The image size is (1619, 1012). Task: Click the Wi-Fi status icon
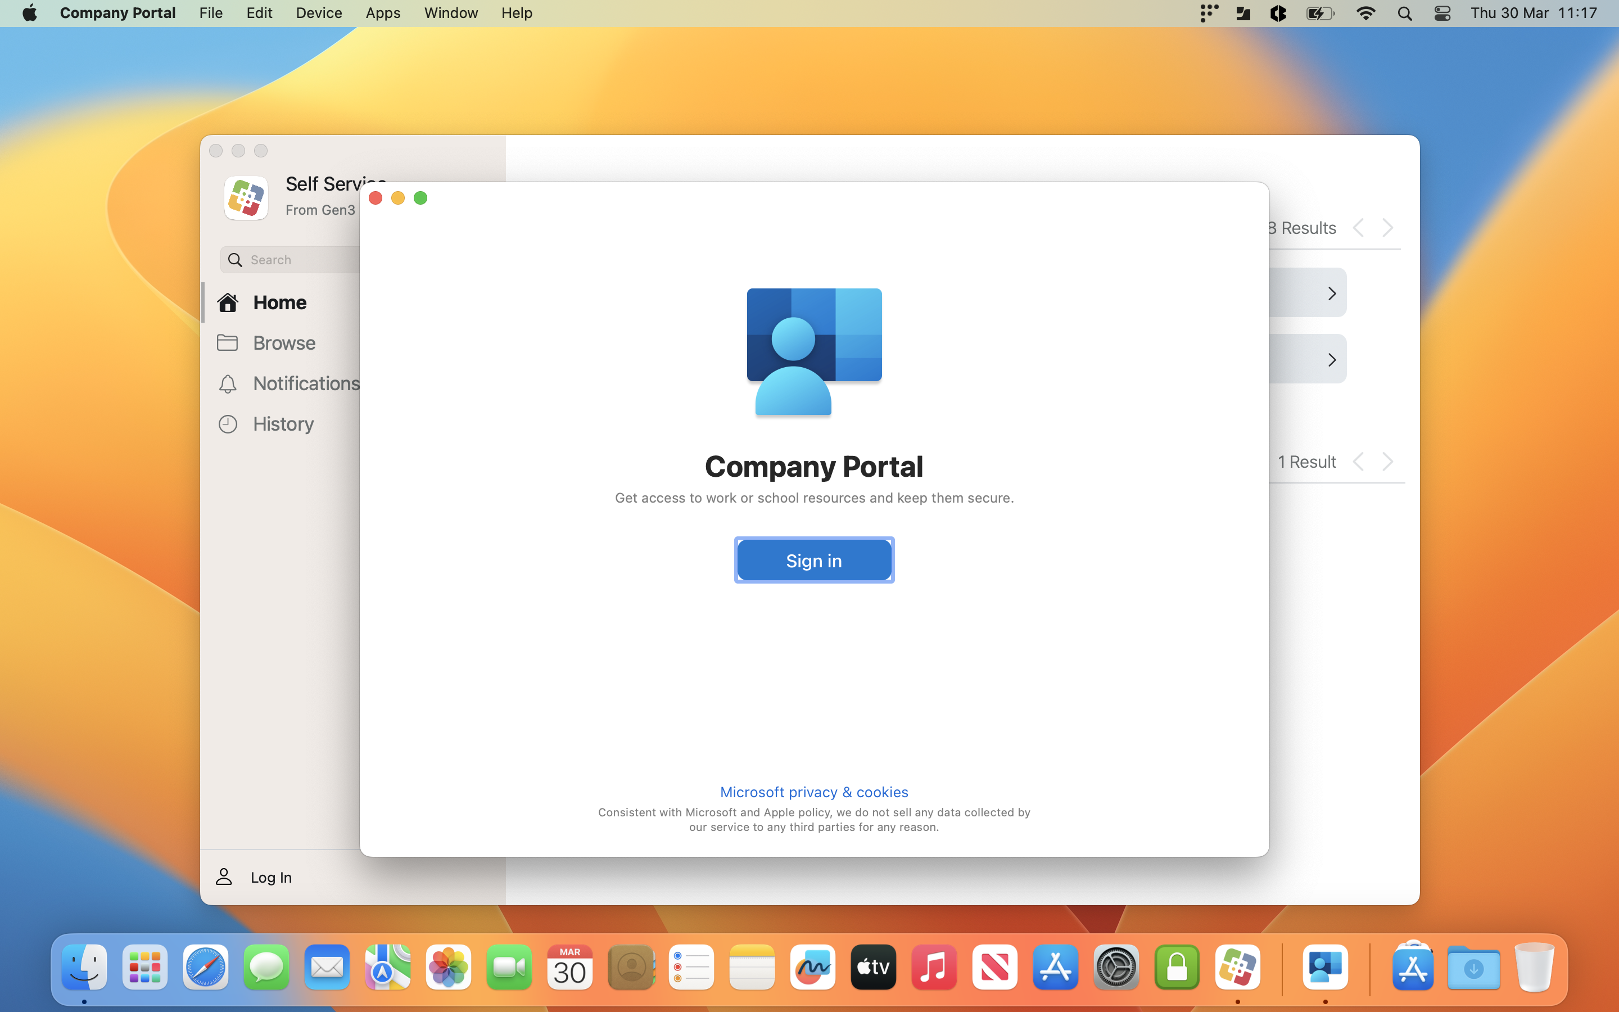point(1365,13)
